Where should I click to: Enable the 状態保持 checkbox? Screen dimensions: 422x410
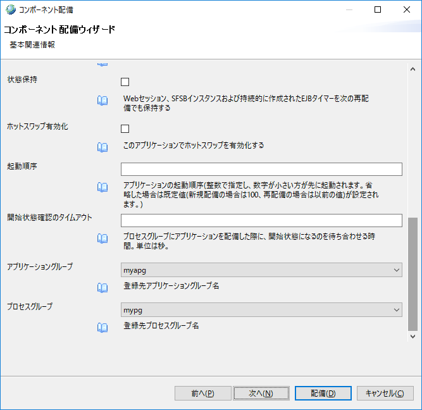[x=125, y=82]
